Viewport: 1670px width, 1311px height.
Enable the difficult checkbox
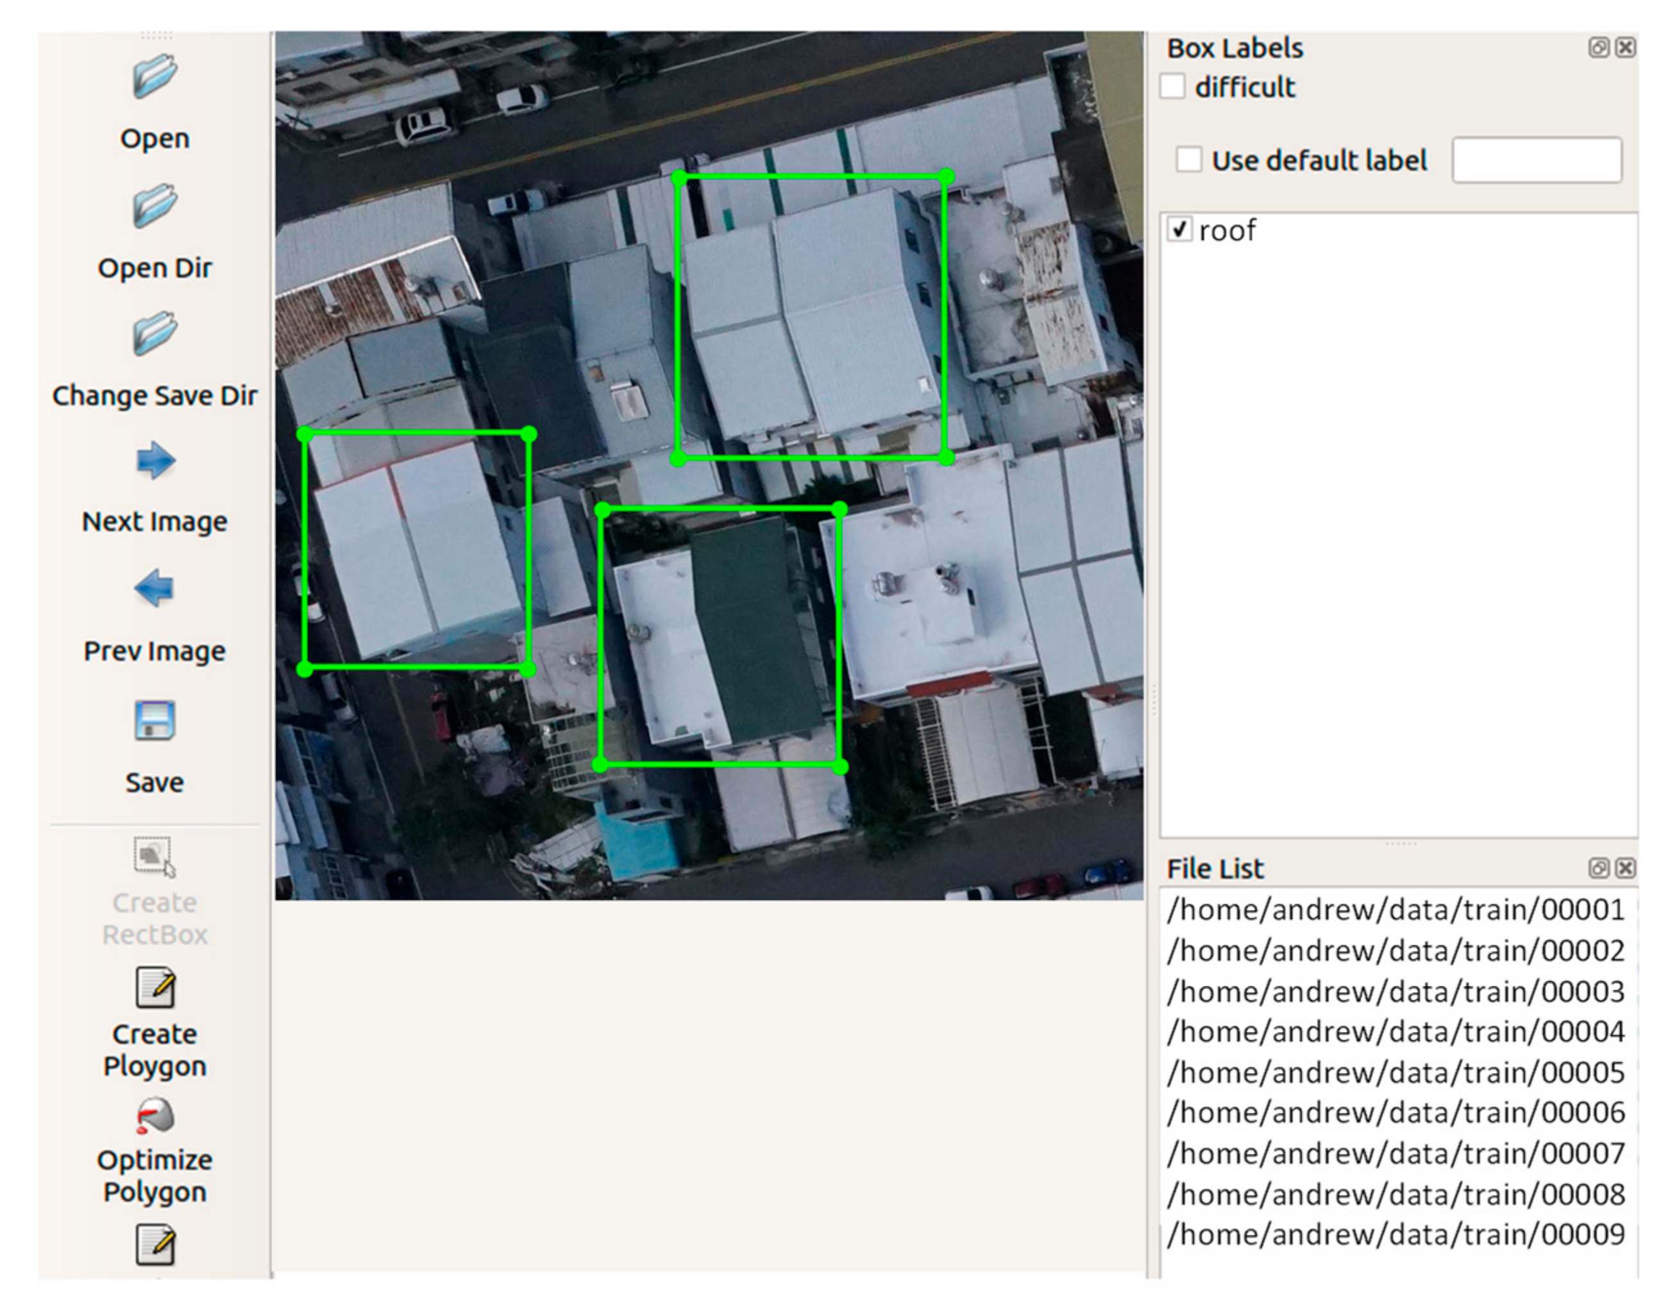(1173, 87)
